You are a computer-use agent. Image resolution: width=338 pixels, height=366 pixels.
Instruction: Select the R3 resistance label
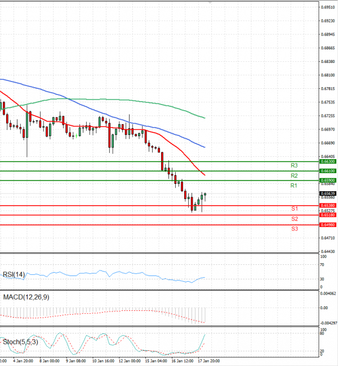tap(293, 166)
